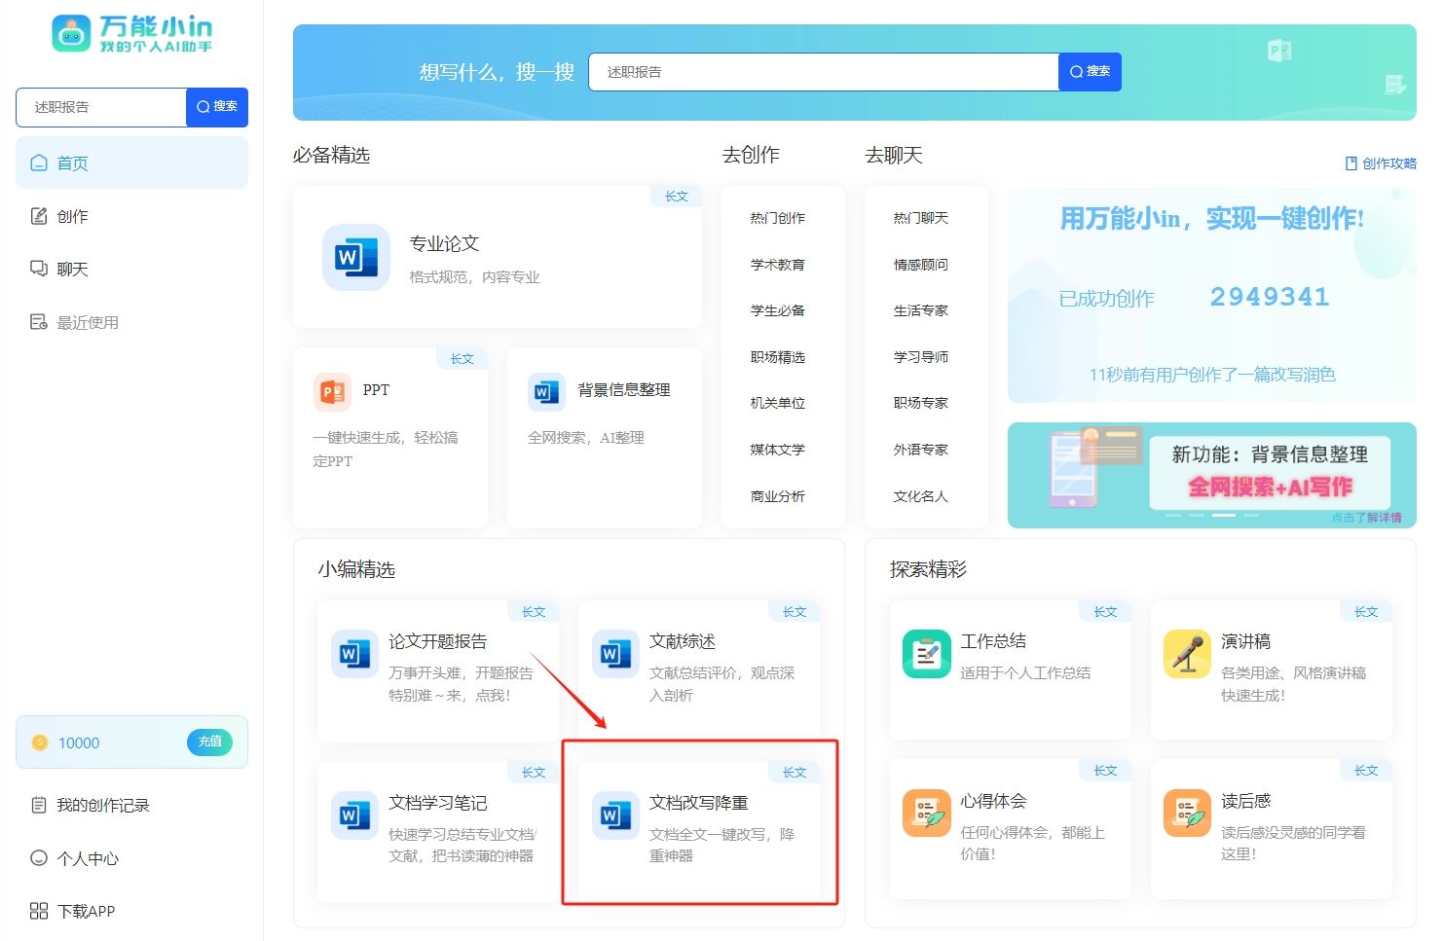Click Word icon on 背景信息整理 card
Viewport: 1443px width, 941px height.
pyautogui.click(x=546, y=392)
